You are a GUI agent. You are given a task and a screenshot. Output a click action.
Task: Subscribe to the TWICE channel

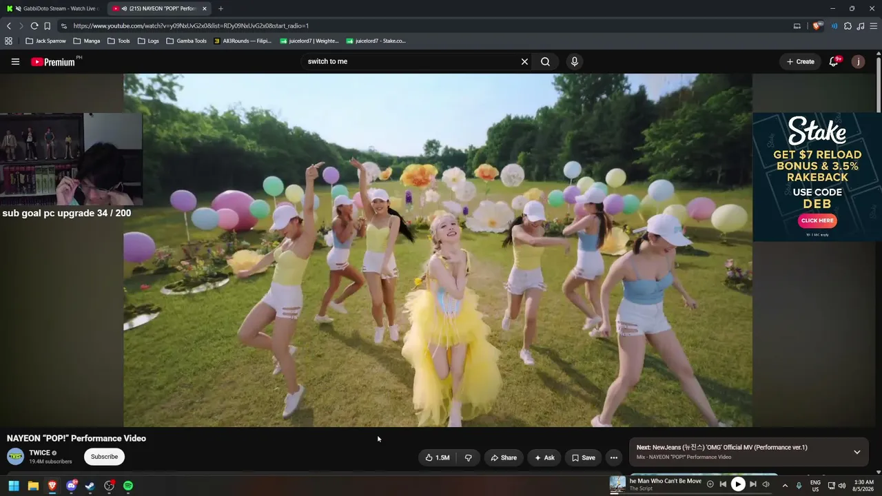(104, 457)
